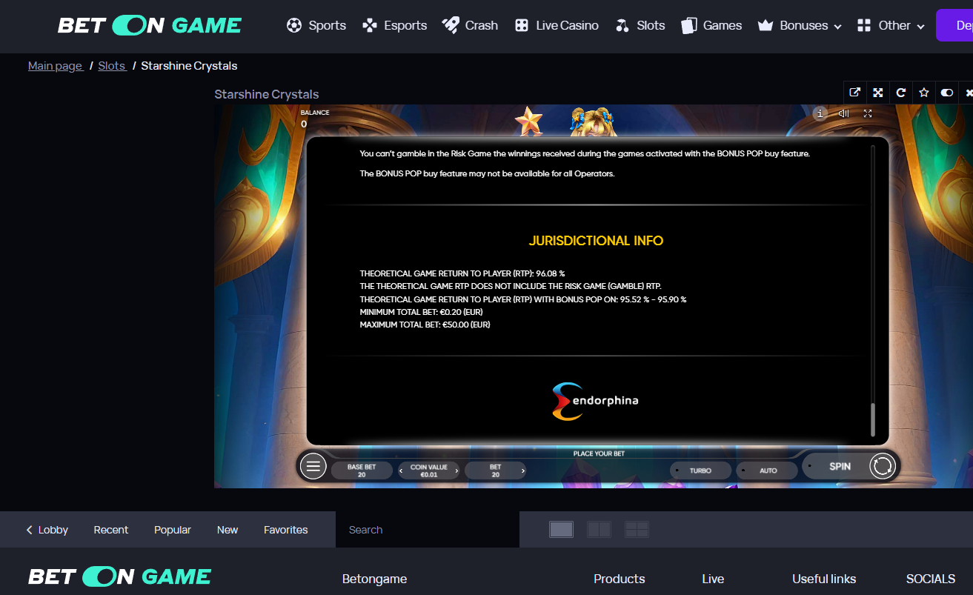The width and height of the screenshot is (973, 595).
Task: Click the JURISDICTIONAL INFO heading
Action: tap(596, 241)
